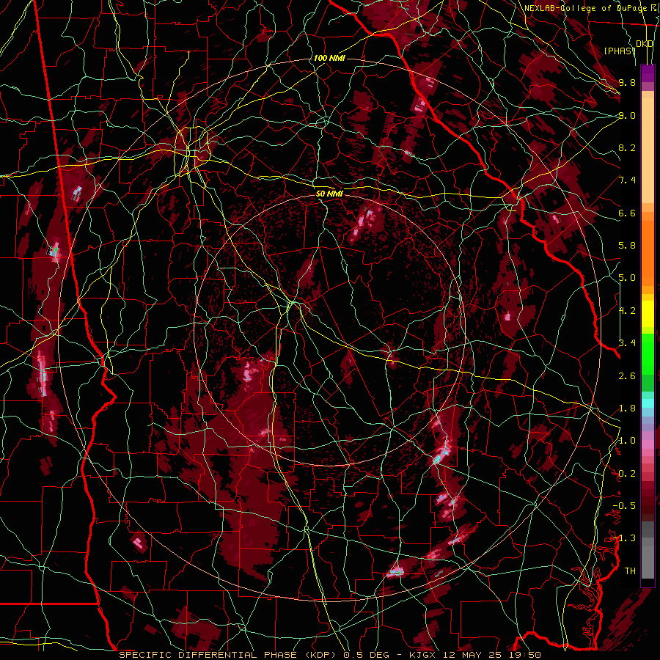Click the "12 MAY 25" date in the caption
The height and width of the screenshot is (660, 660).
click(x=474, y=655)
